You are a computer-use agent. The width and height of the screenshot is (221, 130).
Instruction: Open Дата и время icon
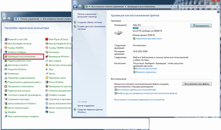point(47,61)
